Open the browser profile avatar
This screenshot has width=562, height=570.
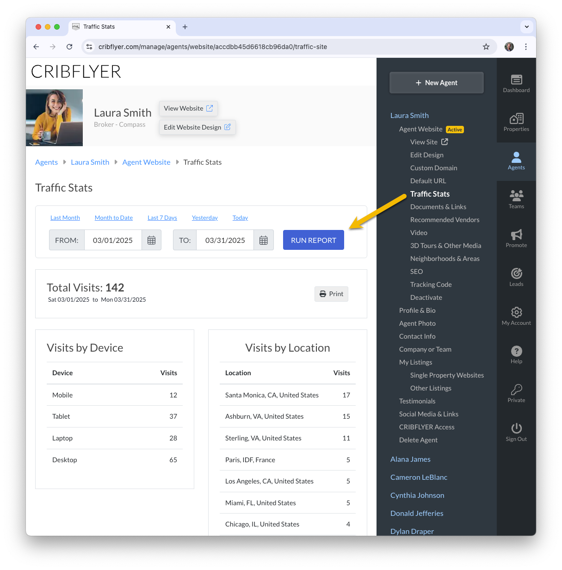509,47
